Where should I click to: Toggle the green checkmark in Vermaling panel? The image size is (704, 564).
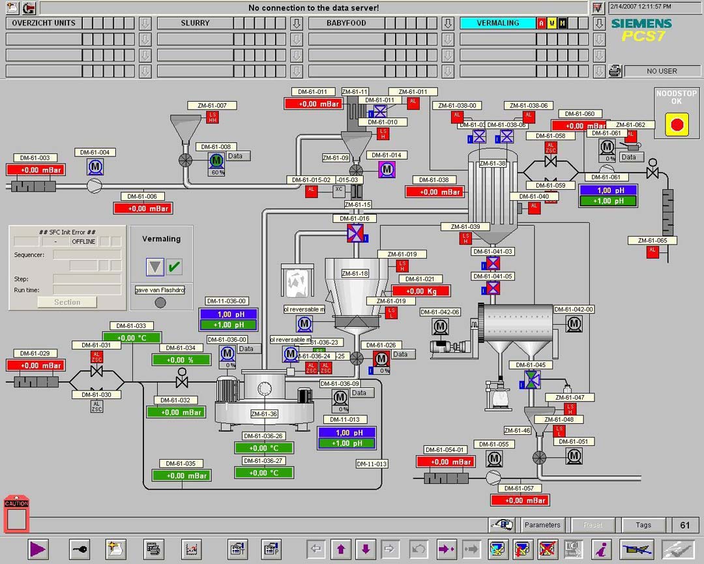tap(174, 267)
